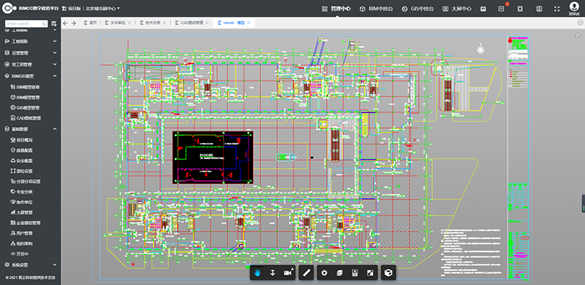Click the home view icon
This screenshot has height=285, width=585.
578,35
